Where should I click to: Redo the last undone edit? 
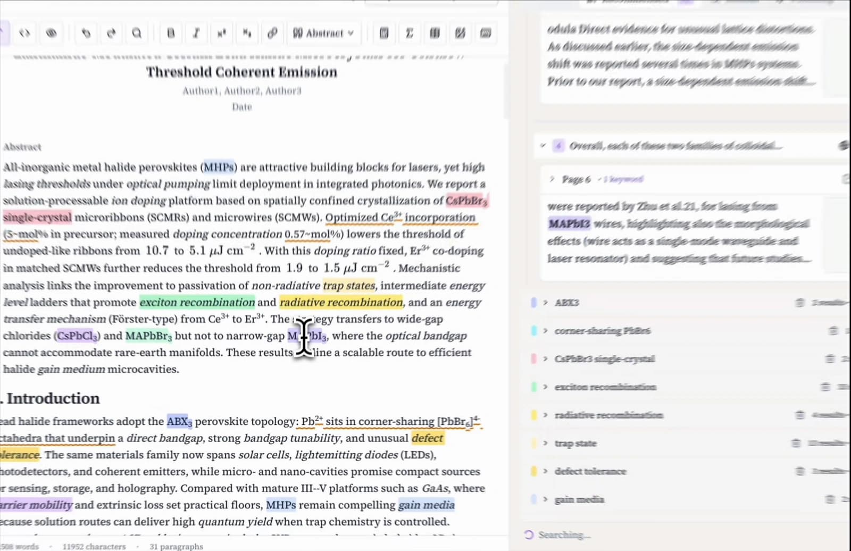[x=111, y=33]
